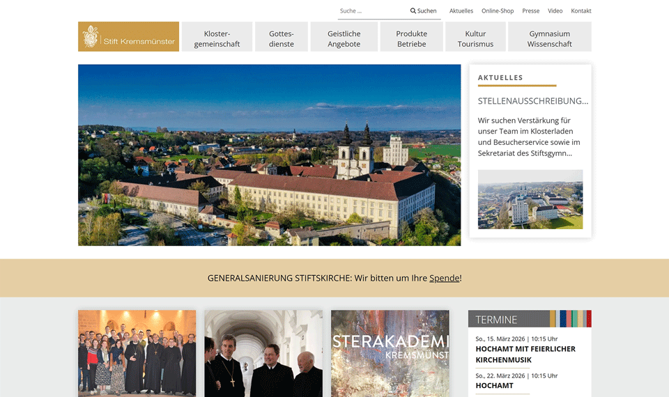Go to the Aktuelles top link
This screenshot has width=669, height=397.
click(461, 11)
